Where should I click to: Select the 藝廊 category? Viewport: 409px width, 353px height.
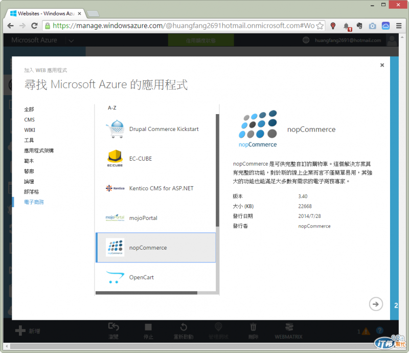click(29, 171)
